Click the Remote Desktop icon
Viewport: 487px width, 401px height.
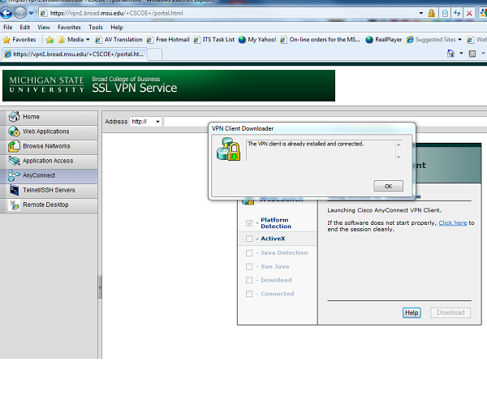14,205
